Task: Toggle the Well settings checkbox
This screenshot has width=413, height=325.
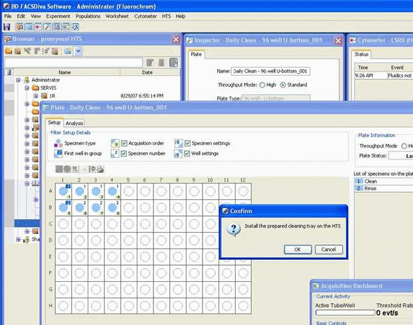Action: coord(187,154)
